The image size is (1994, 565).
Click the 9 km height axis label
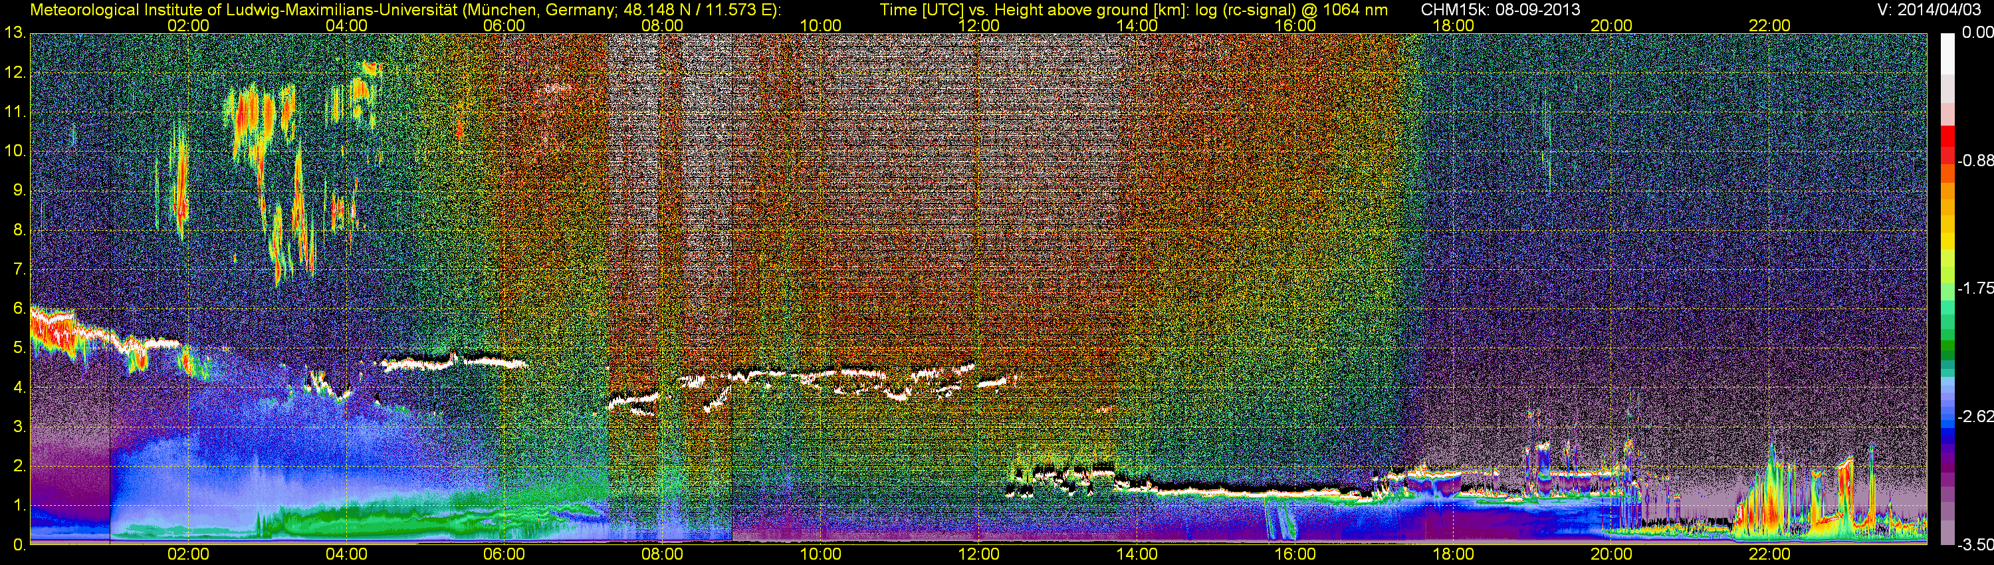pos(19,190)
